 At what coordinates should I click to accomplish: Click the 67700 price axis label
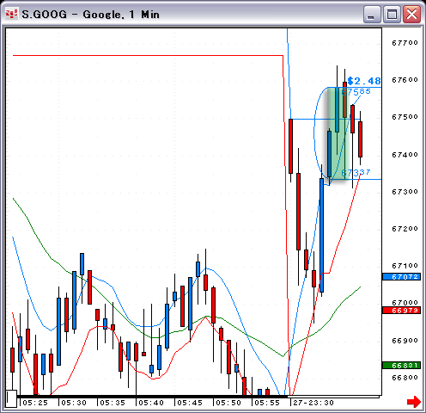tap(405, 43)
